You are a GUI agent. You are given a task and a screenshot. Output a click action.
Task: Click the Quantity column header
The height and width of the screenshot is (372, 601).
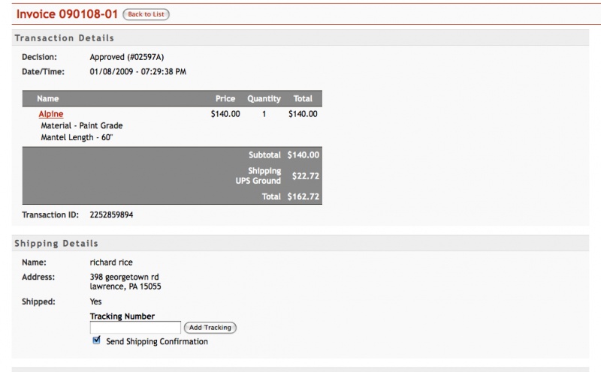tap(264, 99)
